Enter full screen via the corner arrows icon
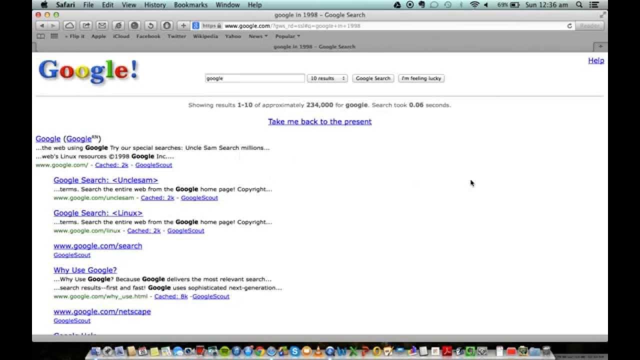640x360 pixels. click(x=602, y=15)
